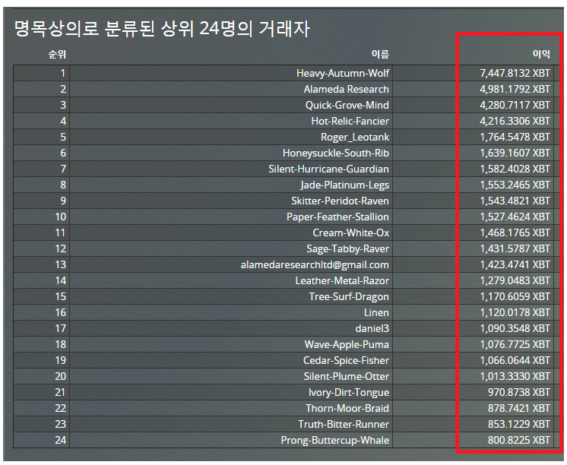Click profit value 1,764.5478 XBT

pyautogui.click(x=515, y=137)
